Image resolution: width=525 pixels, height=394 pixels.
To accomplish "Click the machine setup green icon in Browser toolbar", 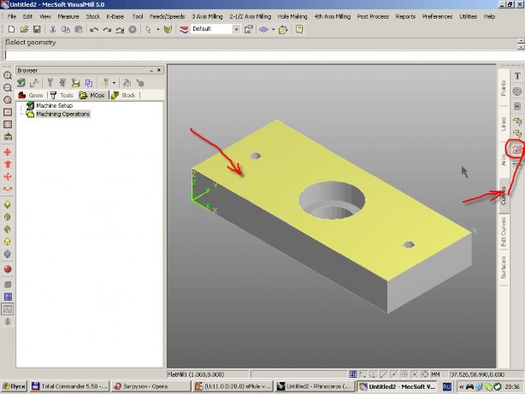I will coord(21,83).
